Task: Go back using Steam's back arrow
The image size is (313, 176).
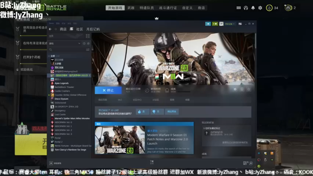Action: click(50, 29)
